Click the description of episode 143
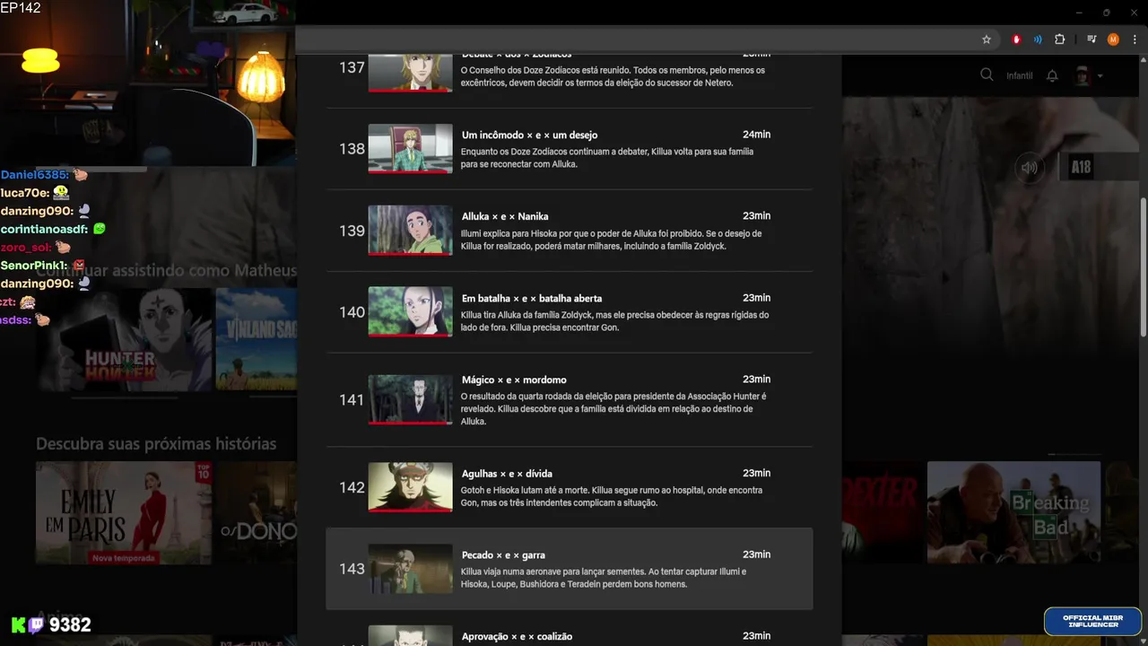This screenshot has height=646, width=1148. [x=604, y=578]
